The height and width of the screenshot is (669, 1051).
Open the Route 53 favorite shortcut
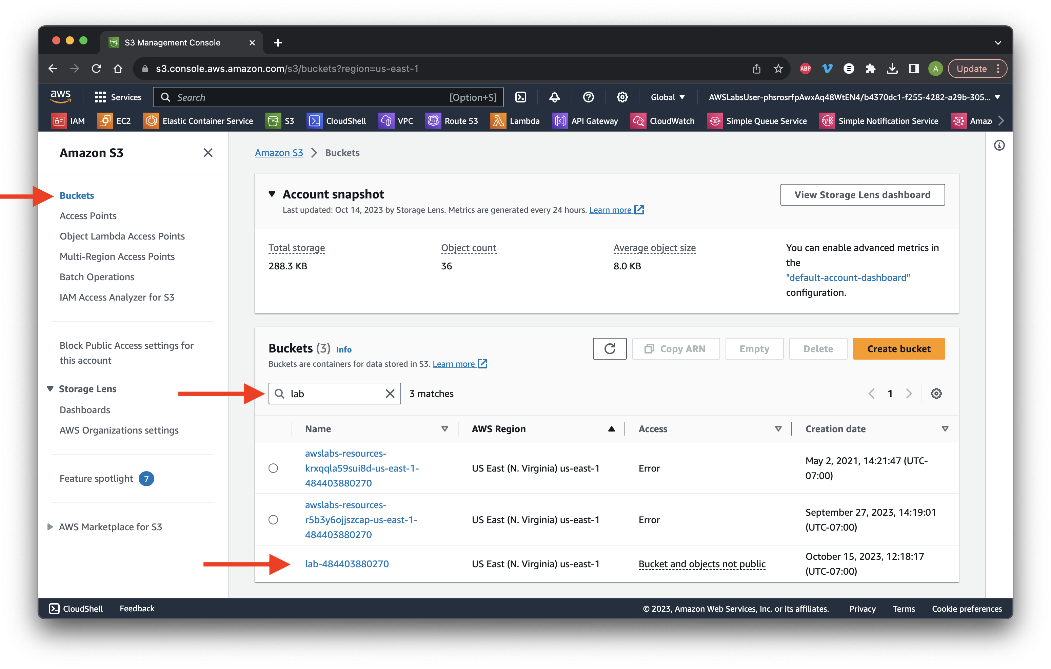[x=452, y=121]
